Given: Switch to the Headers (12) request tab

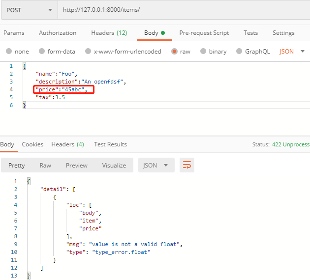Looking at the screenshot, I should click(x=109, y=33).
